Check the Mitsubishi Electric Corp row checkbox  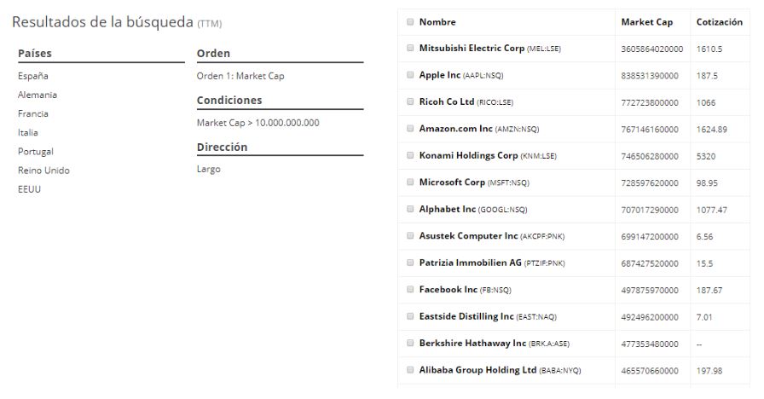coord(410,49)
